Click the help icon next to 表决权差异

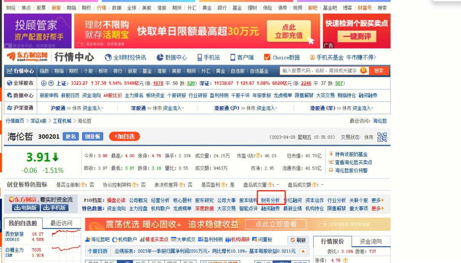pyautogui.click(x=181, y=185)
